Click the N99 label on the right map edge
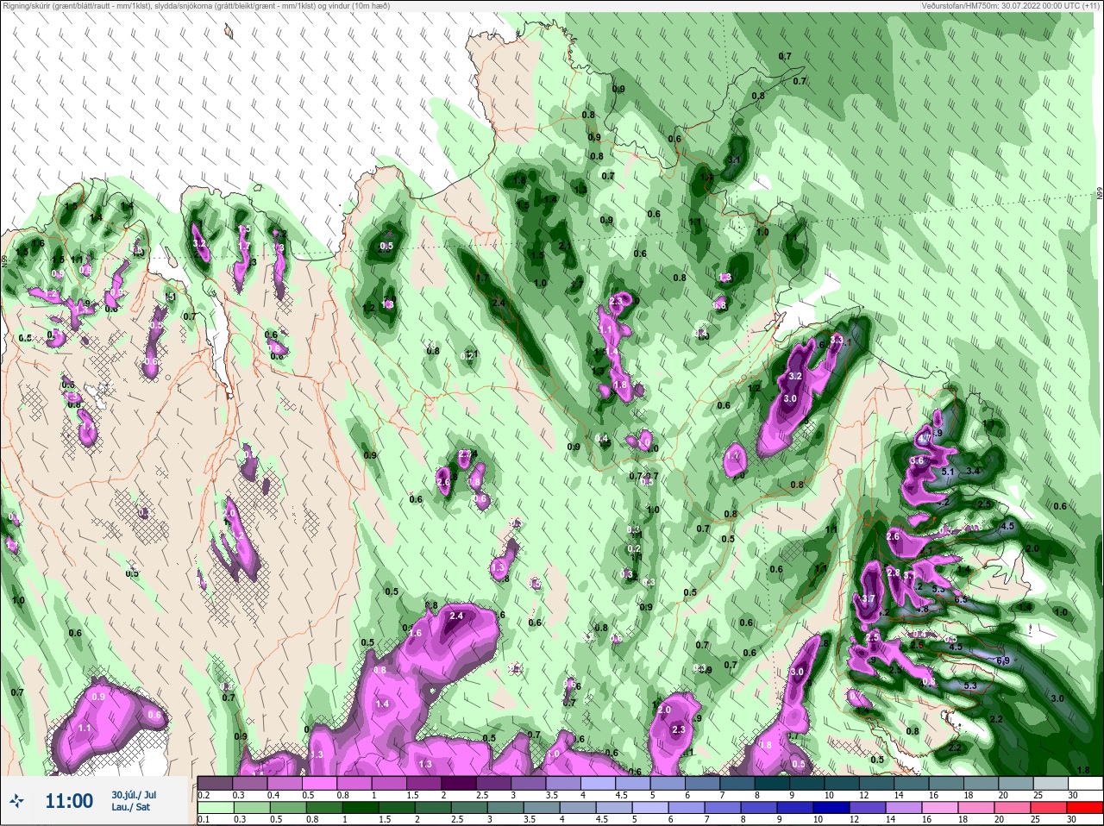Viewport: 1104px width, 826px height. [1100, 195]
